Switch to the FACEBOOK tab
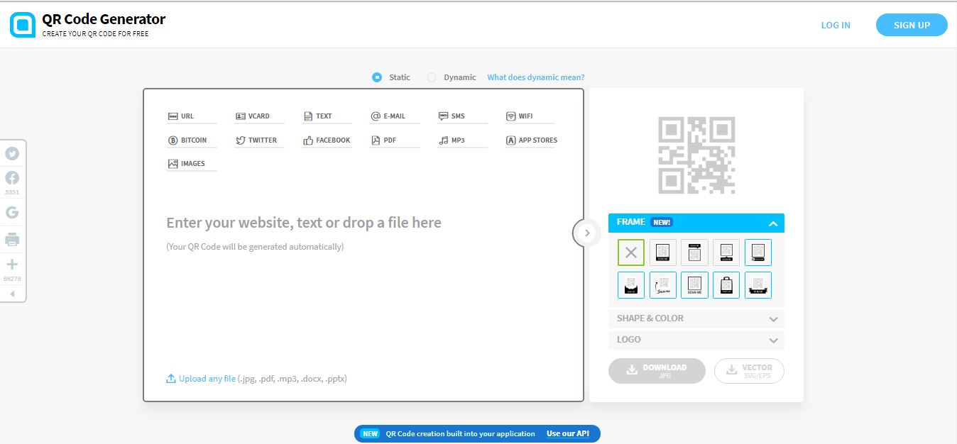This screenshot has height=444, width=957. click(x=327, y=140)
